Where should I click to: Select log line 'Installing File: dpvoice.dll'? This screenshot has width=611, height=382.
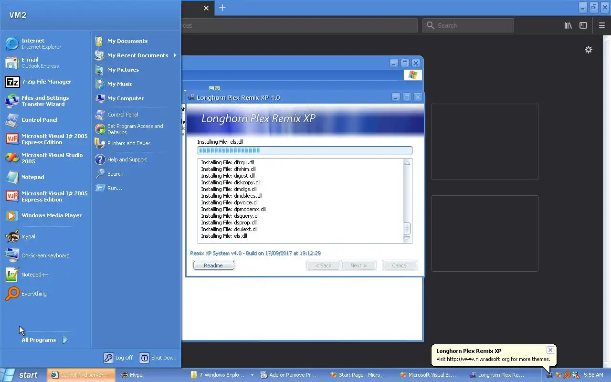[230, 202]
